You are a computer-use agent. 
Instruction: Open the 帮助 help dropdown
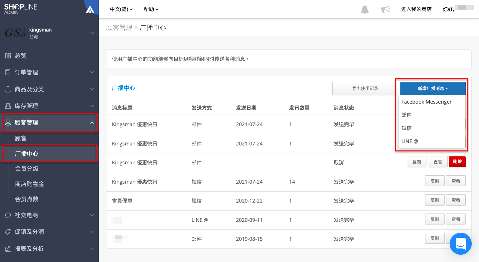pyautogui.click(x=151, y=9)
